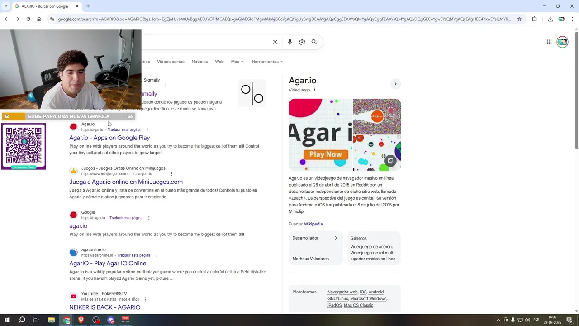Open AgarIO - Play Agar IO Online!

click(x=109, y=263)
